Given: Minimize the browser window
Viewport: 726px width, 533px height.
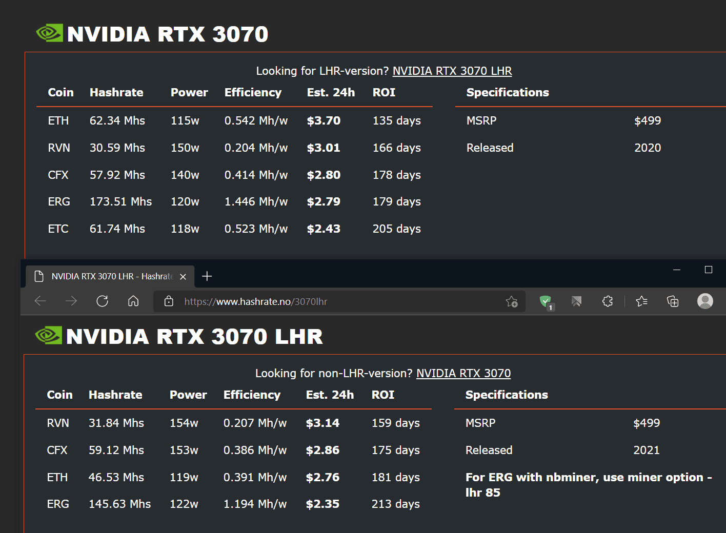Looking at the screenshot, I should pos(677,270).
